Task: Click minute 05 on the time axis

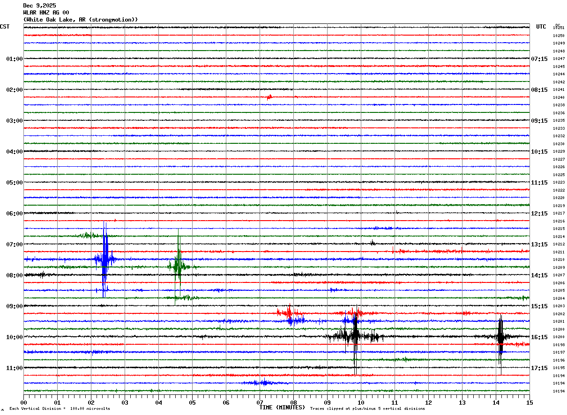Action: point(192,402)
